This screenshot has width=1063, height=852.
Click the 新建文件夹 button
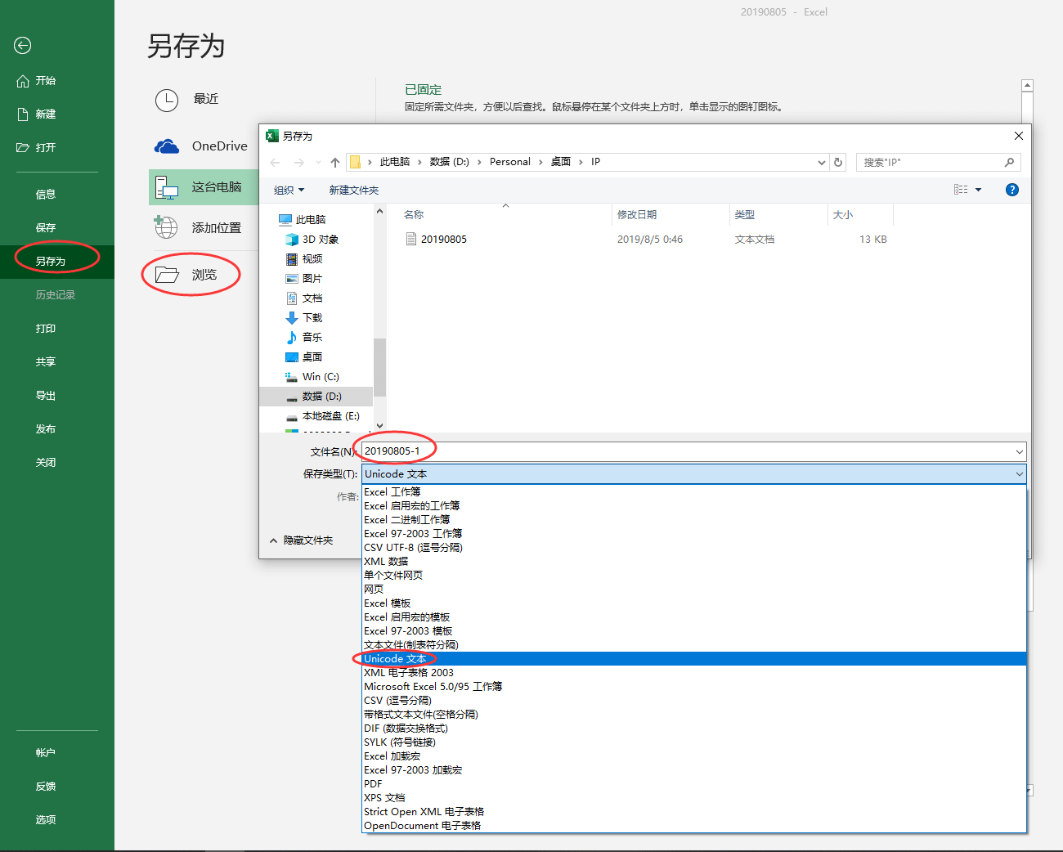[x=353, y=191]
